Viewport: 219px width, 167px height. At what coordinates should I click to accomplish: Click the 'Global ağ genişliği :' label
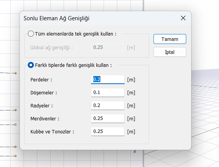pyautogui.click(x=51, y=48)
